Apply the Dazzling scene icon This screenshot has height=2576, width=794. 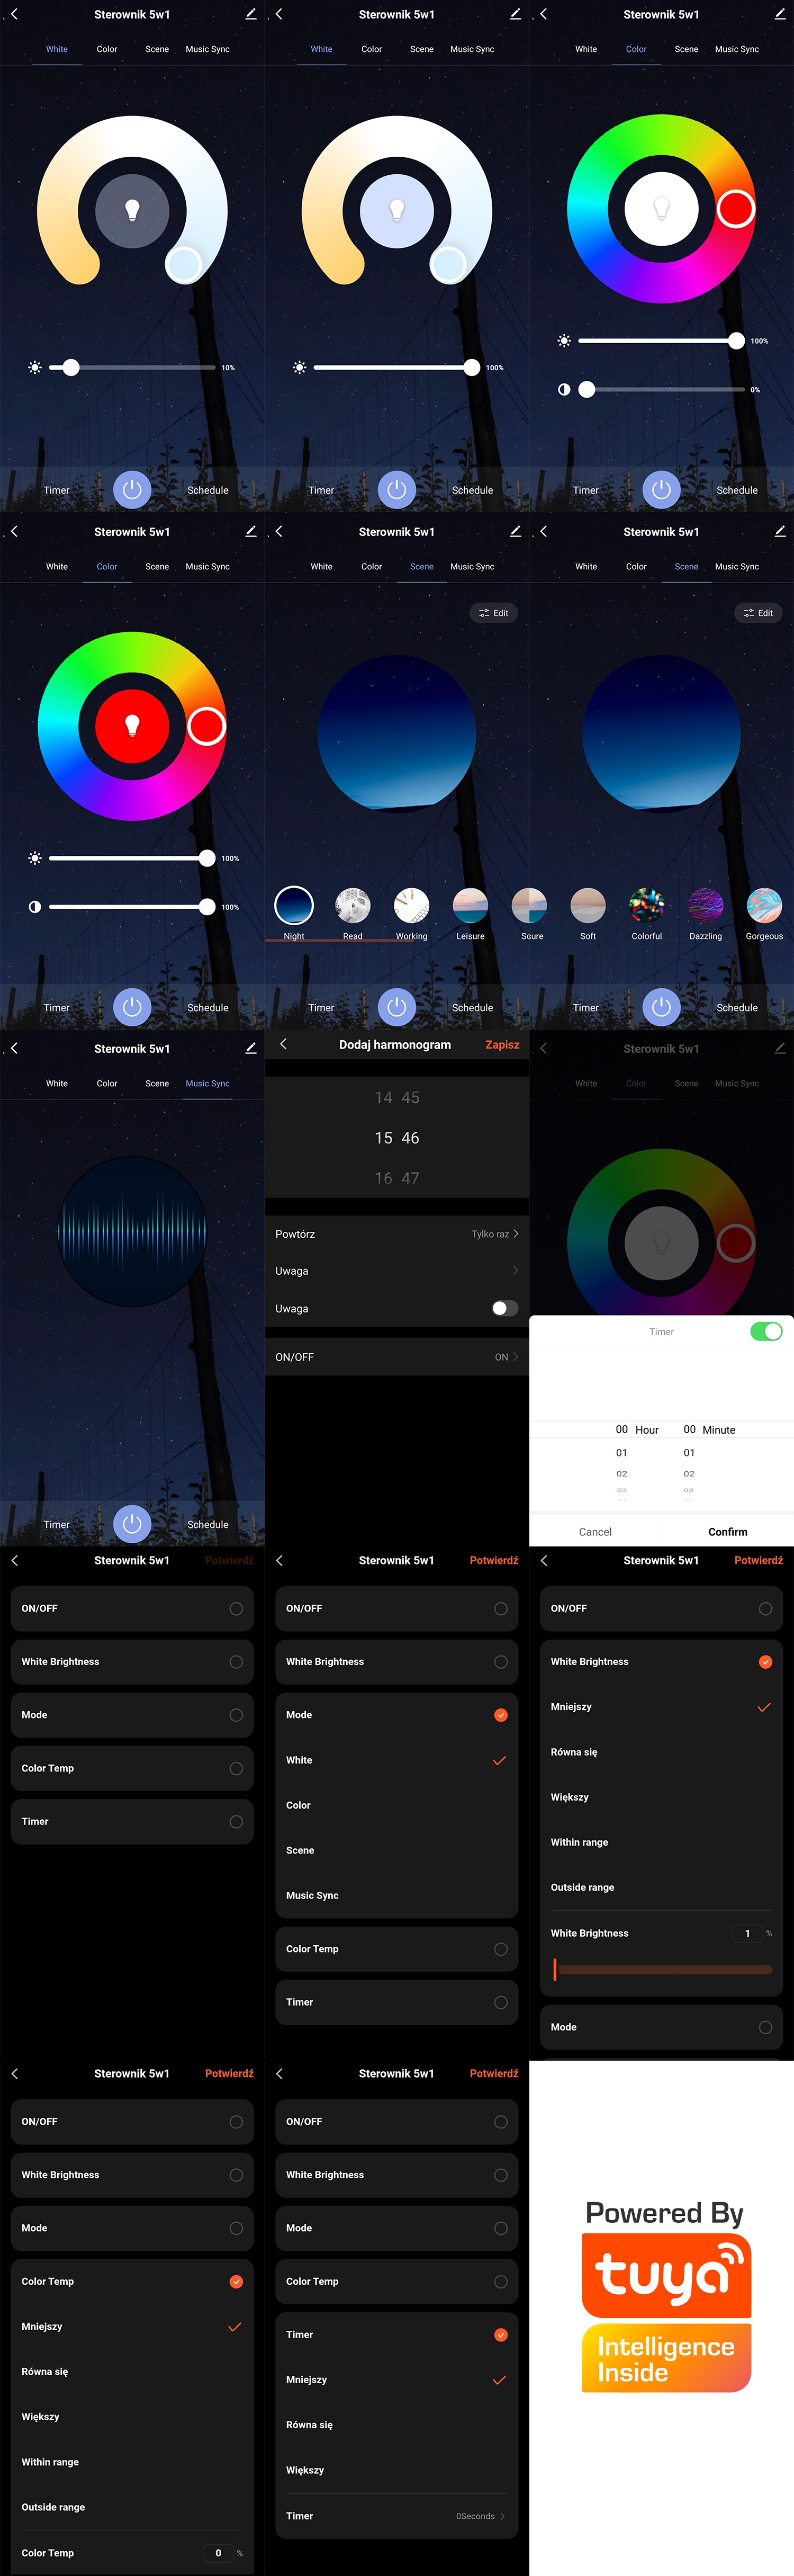click(705, 905)
